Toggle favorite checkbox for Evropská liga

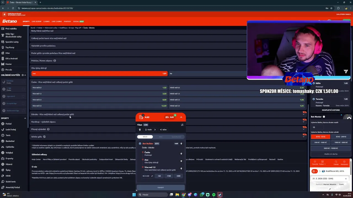click(23, 103)
